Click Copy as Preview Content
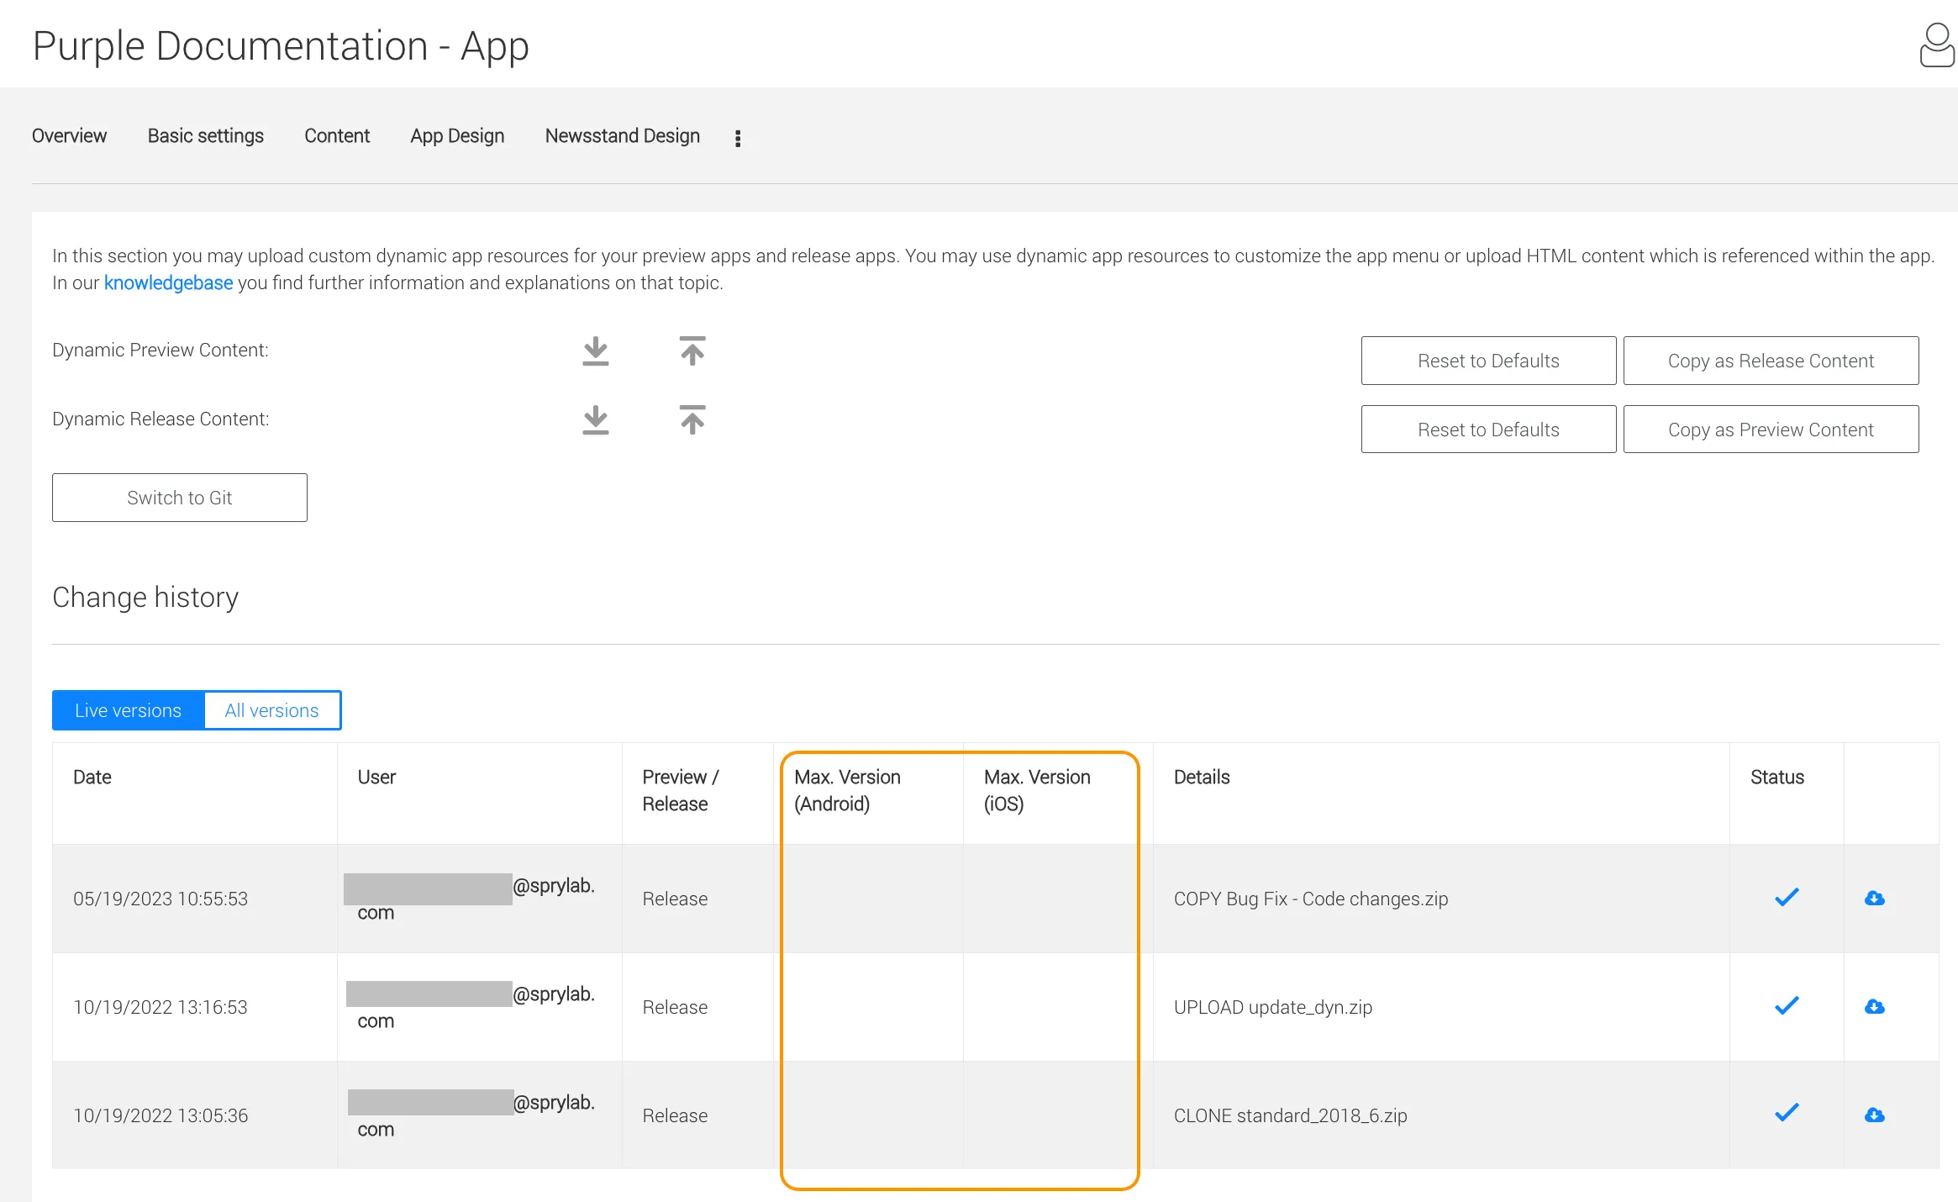The width and height of the screenshot is (1958, 1202). point(1771,430)
